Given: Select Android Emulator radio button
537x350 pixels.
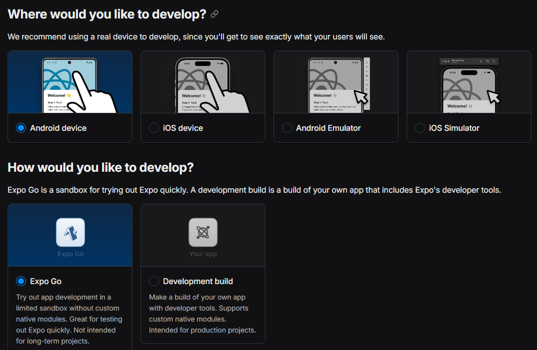Looking at the screenshot, I should click(x=286, y=128).
